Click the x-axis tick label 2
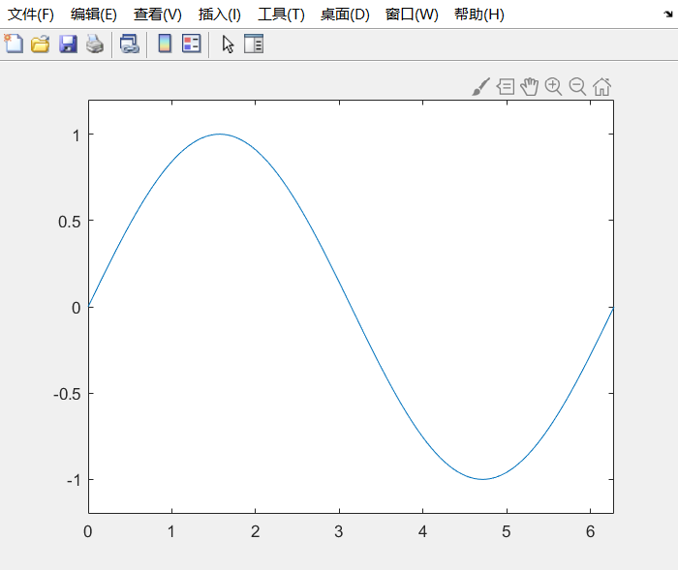Image resolution: width=678 pixels, height=570 pixels. (x=255, y=531)
